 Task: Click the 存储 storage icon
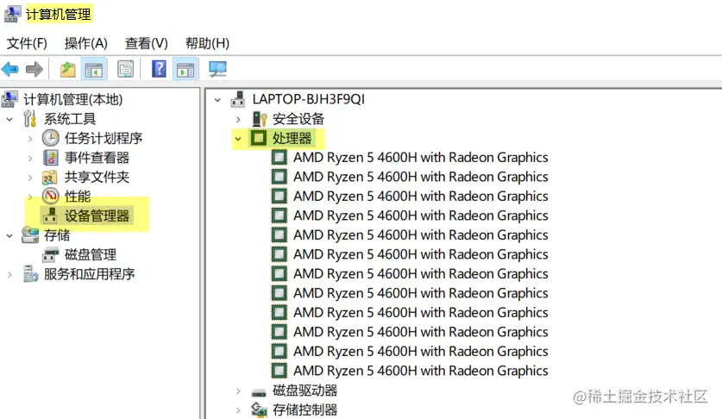coord(30,235)
